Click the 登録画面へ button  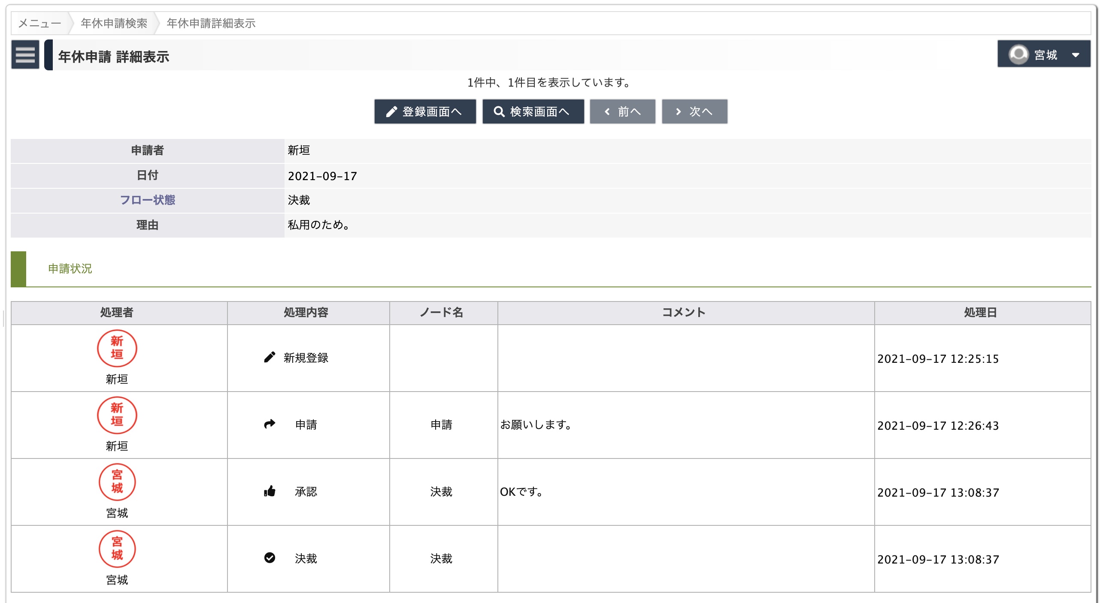425,112
